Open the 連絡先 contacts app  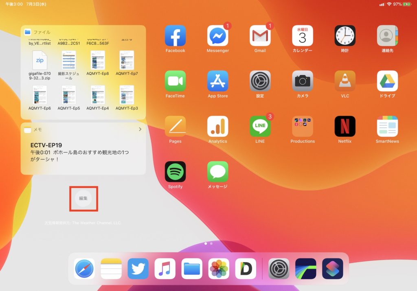click(387, 36)
